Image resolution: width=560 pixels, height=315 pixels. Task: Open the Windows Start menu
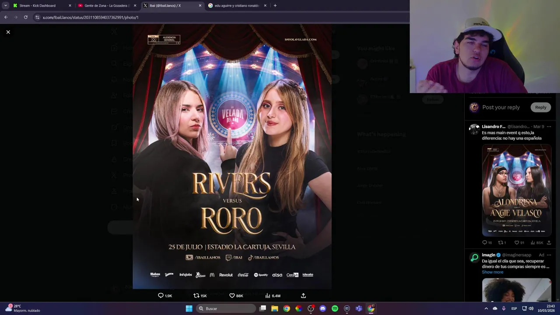point(189,308)
